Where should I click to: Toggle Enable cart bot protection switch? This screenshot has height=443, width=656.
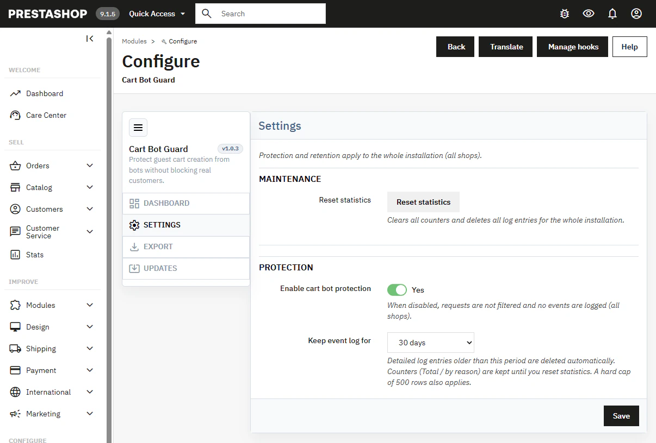tap(397, 290)
